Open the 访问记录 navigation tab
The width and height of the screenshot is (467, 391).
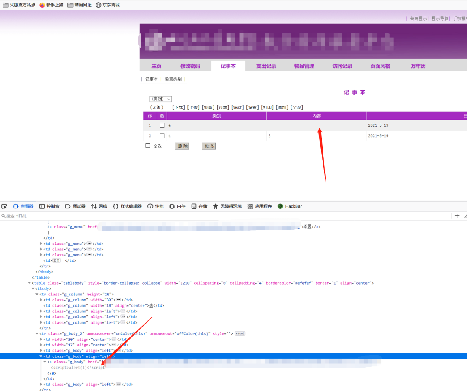click(x=342, y=66)
